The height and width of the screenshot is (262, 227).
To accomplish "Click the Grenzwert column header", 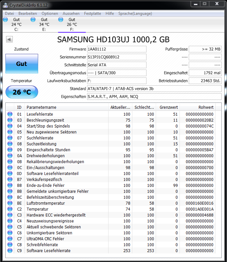I will [168, 107].
